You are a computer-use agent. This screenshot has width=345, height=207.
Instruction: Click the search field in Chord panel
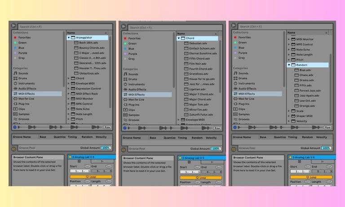(x=175, y=28)
